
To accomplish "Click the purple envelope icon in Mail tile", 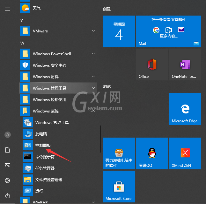I will 181,30.
